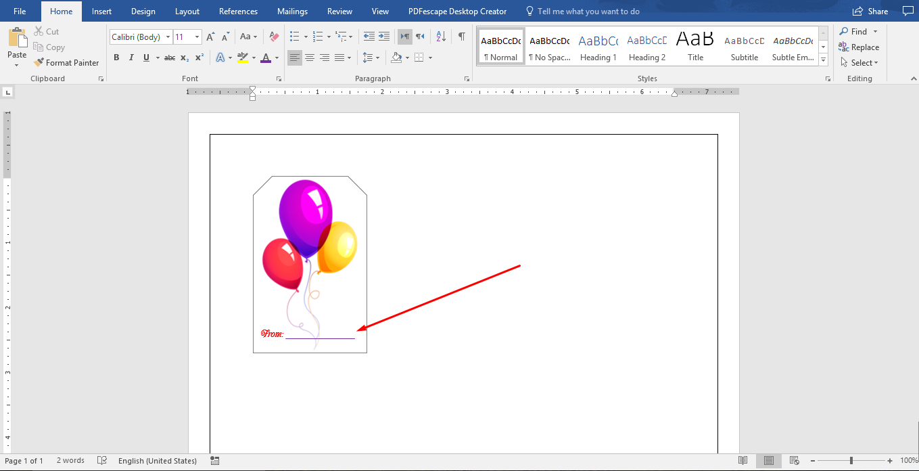Toggle paragraph marks display
This screenshot has width=919, height=471.
(462, 37)
